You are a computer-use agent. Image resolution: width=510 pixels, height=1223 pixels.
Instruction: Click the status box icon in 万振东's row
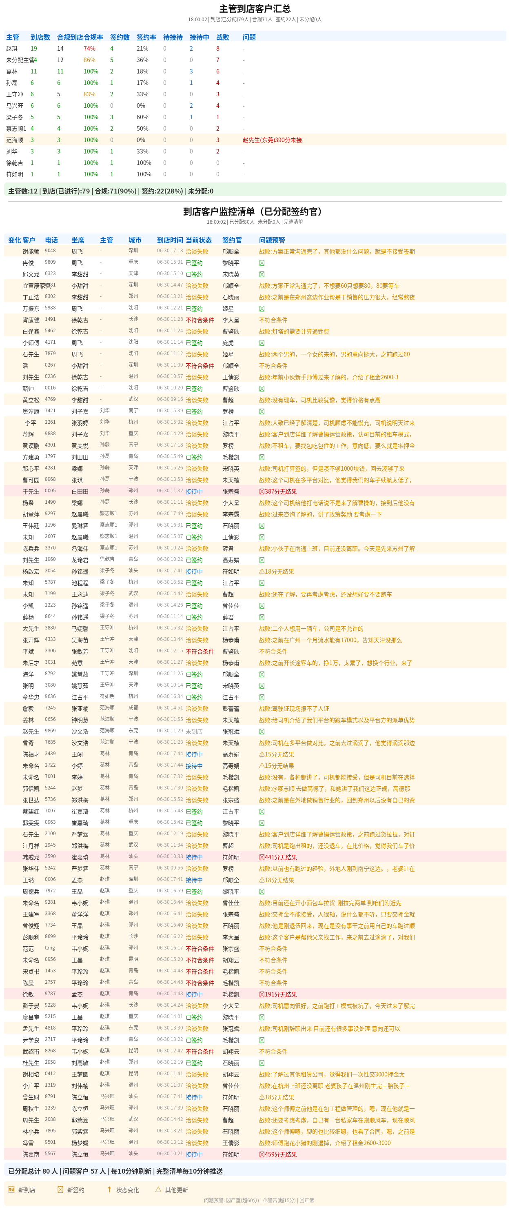coord(262,309)
